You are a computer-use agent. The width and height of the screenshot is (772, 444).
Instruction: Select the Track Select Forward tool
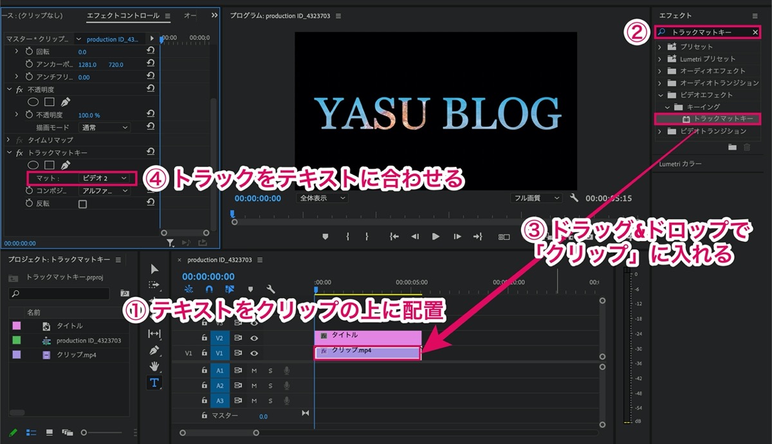(x=154, y=285)
